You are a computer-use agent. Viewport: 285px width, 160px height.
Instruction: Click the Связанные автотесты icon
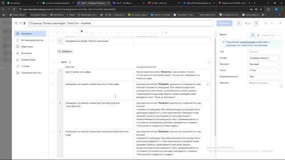(x=18, y=73)
